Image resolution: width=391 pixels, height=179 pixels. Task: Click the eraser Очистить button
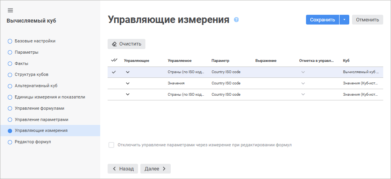pyautogui.click(x=126, y=44)
